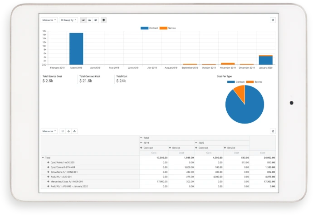Click the March 2019 contract bar
Image resolution: width=313 pixels, height=215 pixels.
tap(76, 49)
